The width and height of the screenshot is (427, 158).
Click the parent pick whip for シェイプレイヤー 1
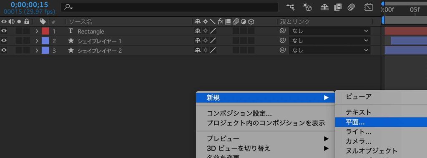point(282,41)
